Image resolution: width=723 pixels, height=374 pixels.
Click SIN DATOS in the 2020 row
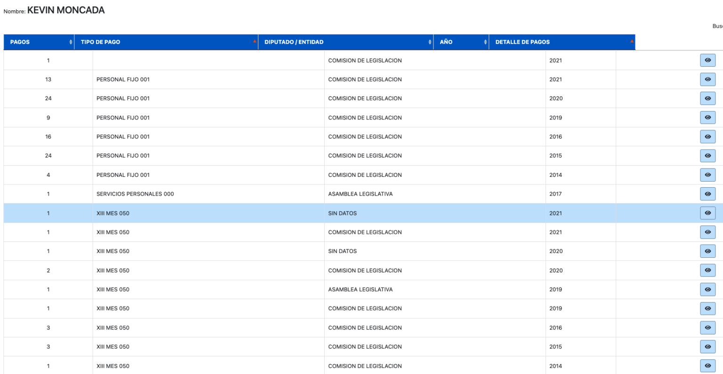pos(342,251)
